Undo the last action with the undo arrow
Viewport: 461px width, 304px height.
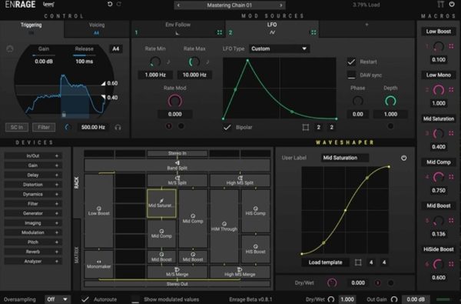(x=110, y=4)
